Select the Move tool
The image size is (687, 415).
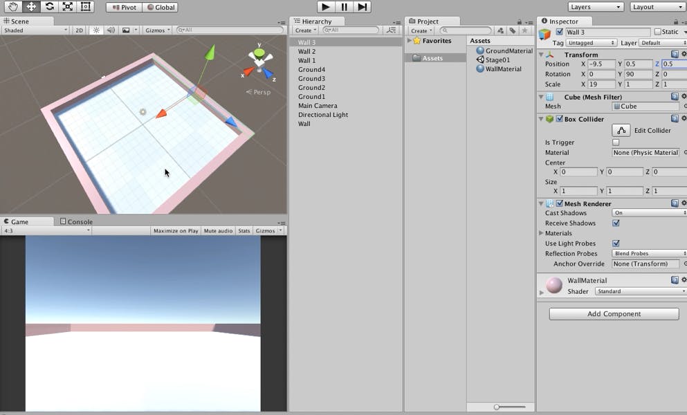click(31, 7)
